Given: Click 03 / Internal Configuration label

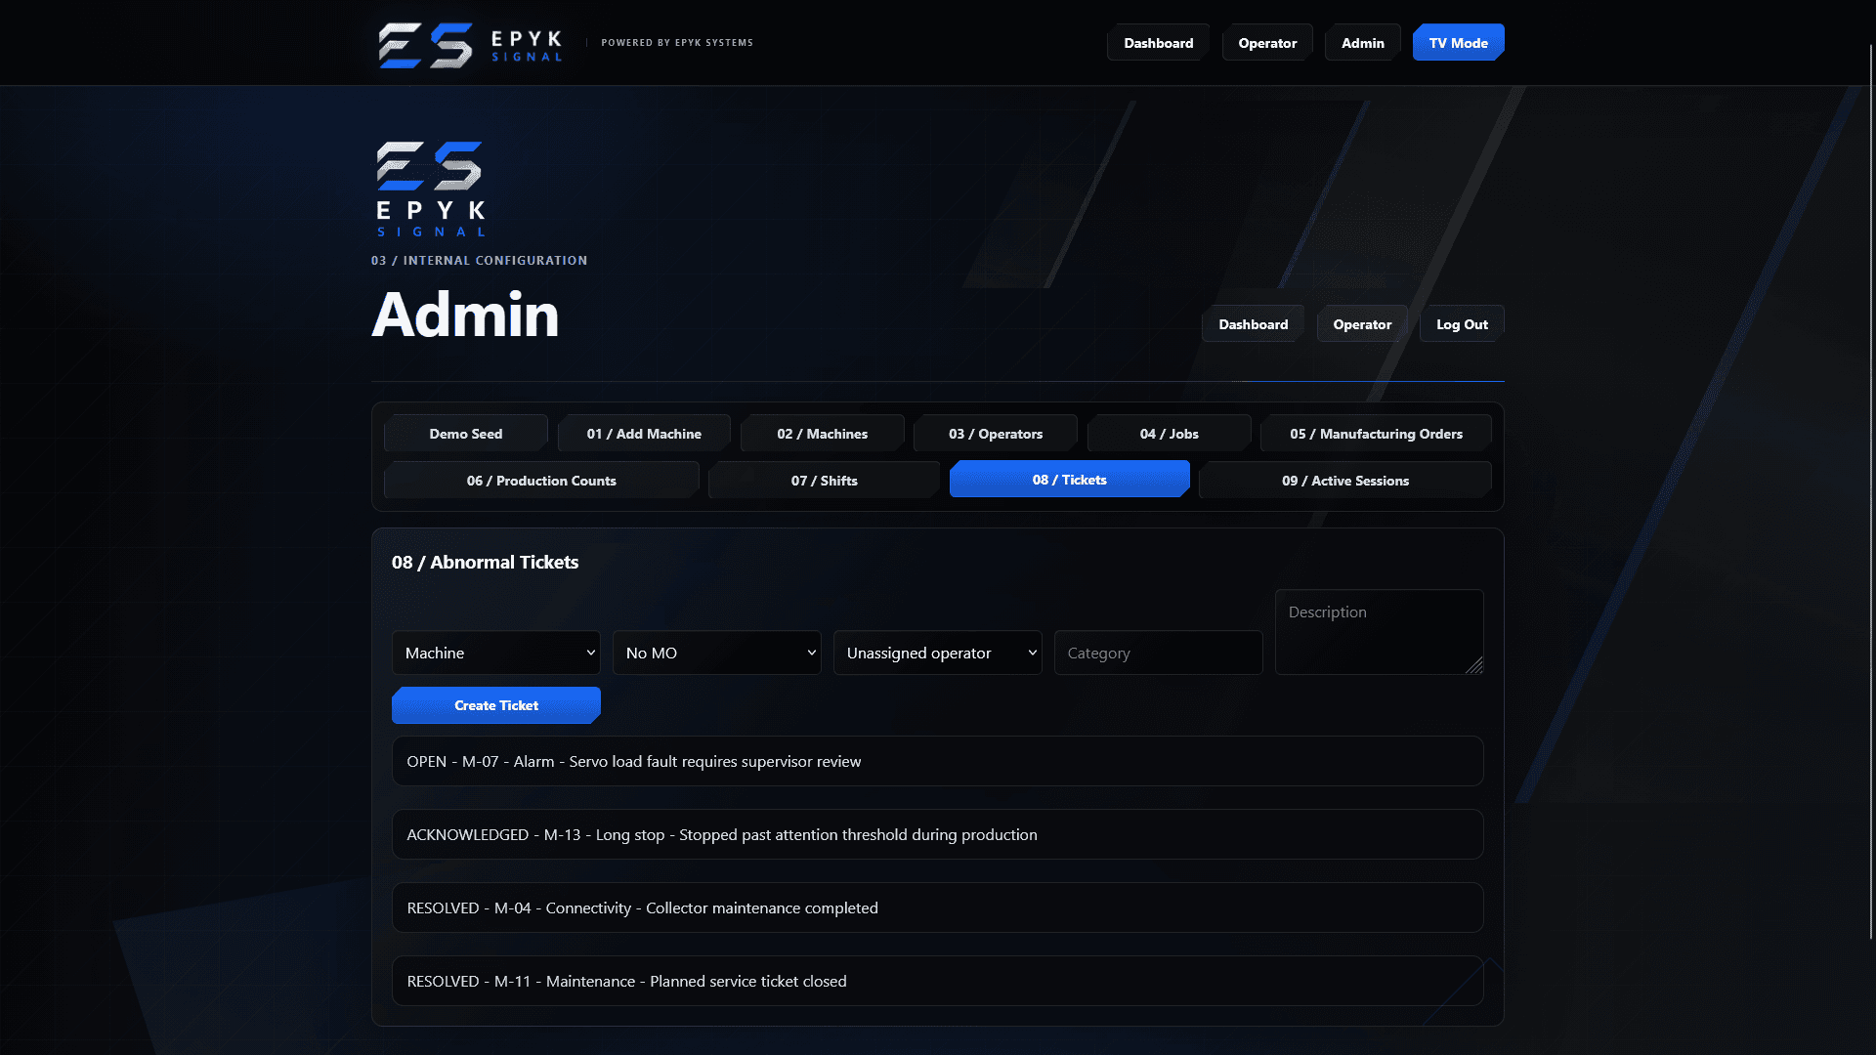Looking at the screenshot, I should [479, 261].
